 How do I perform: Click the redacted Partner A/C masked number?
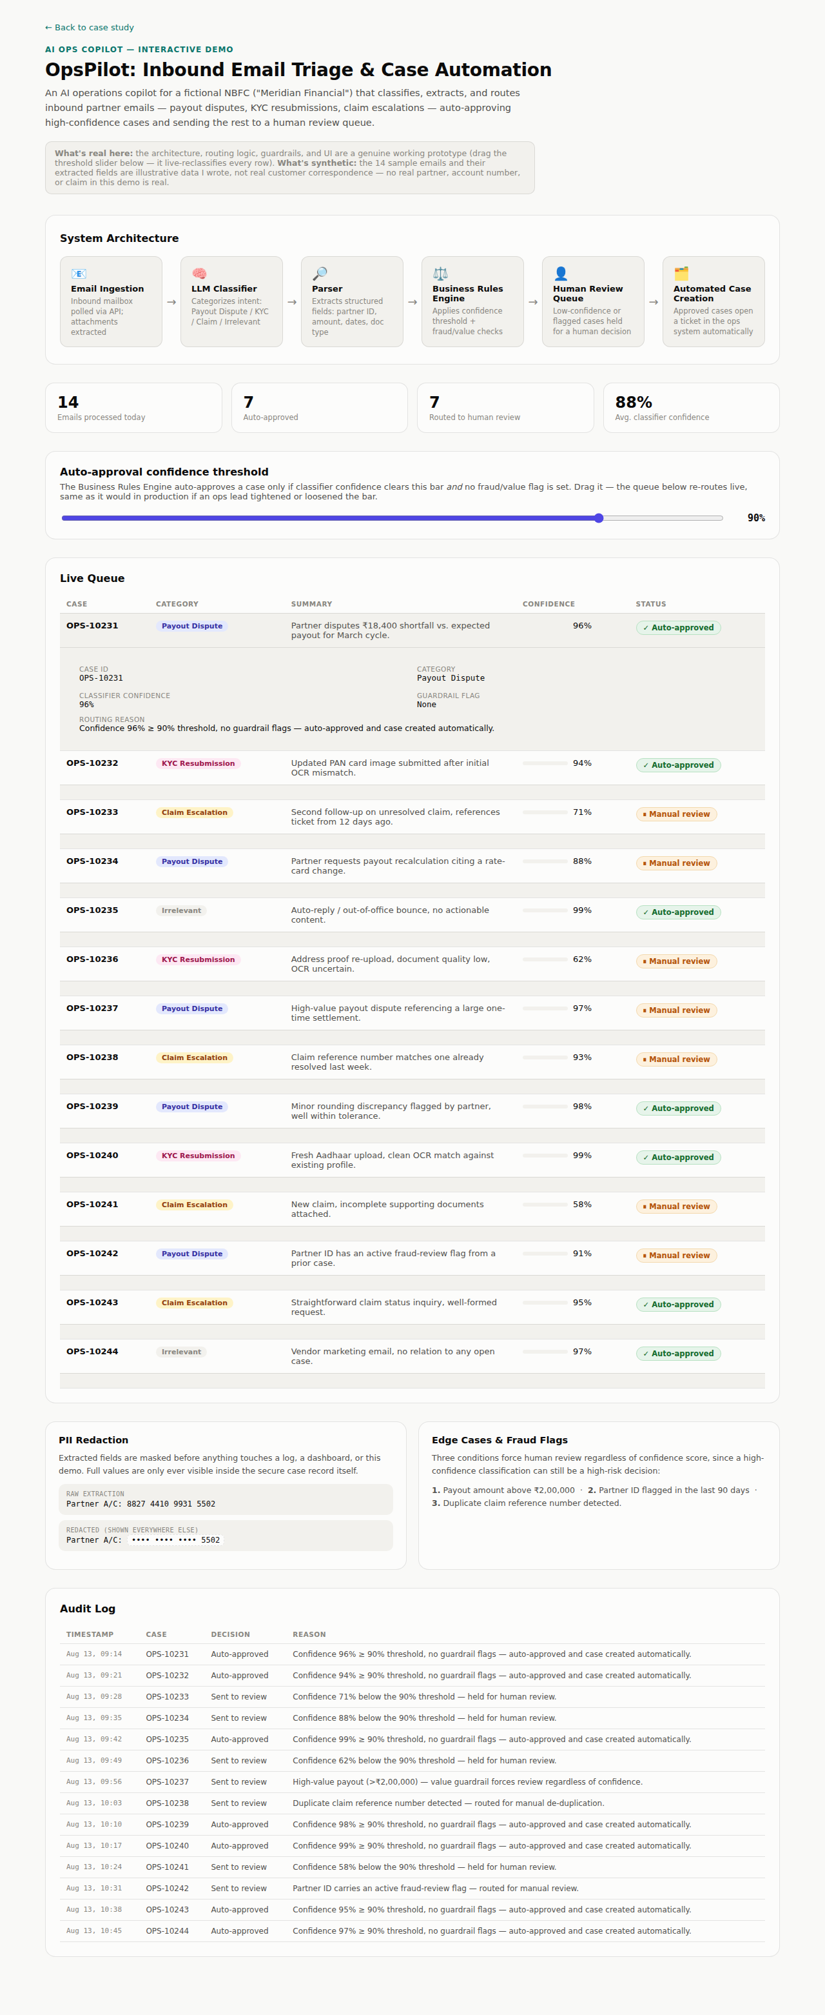tap(176, 1539)
